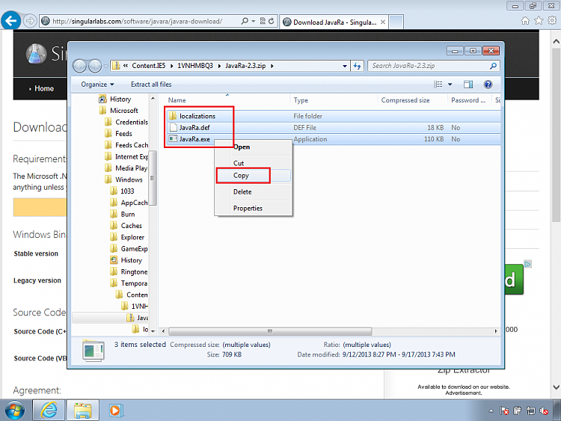This screenshot has width=561, height=421.
Task: Select the localizations folder icon
Action: click(173, 116)
